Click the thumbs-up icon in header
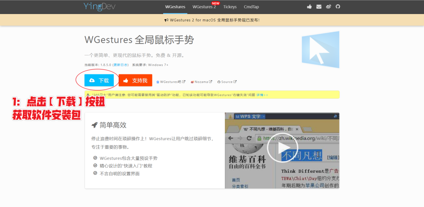Screen dimensions: 424x207 point(309,7)
